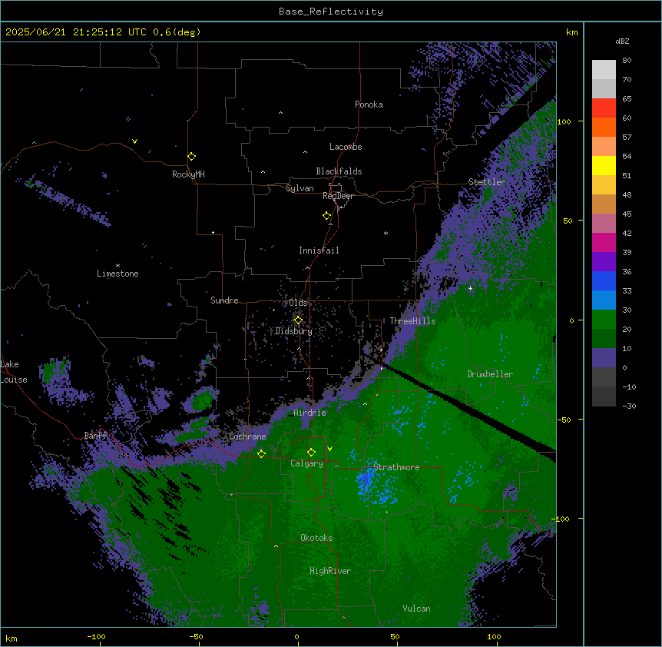This screenshot has width=662, height=647.
Task: Select the 33 dBZ light blue swatch
Action: click(x=604, y=300)
